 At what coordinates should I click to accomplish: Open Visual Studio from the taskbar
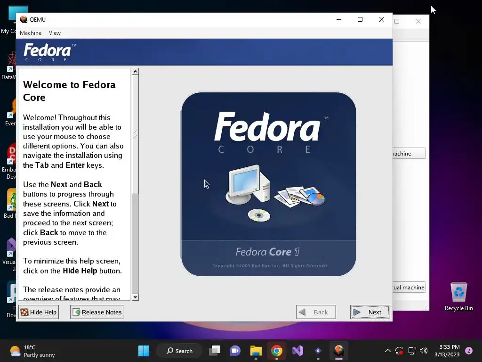pyautogui.click(x=297, y=351)
